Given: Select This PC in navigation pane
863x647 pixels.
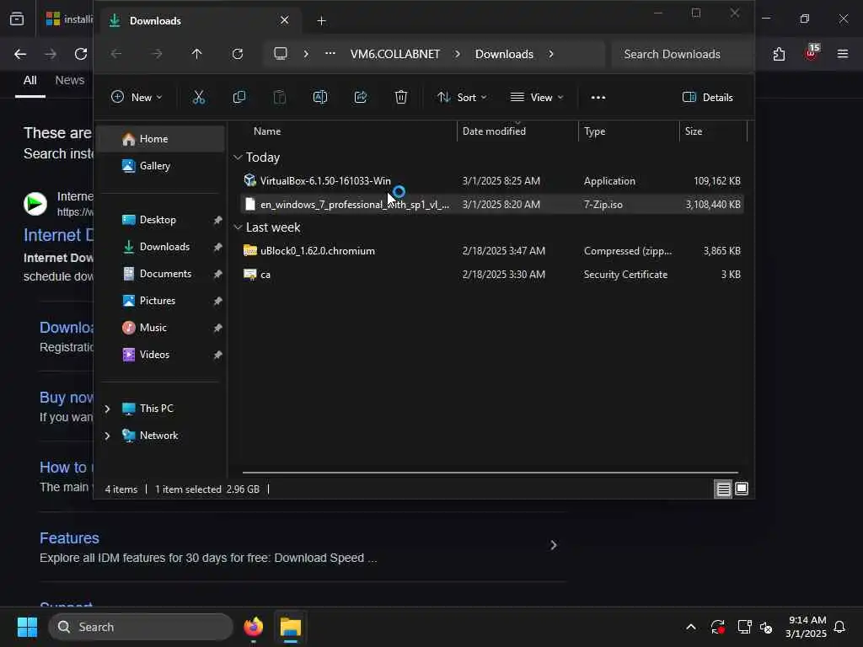Looking at the screenshot, I should 156,409.
